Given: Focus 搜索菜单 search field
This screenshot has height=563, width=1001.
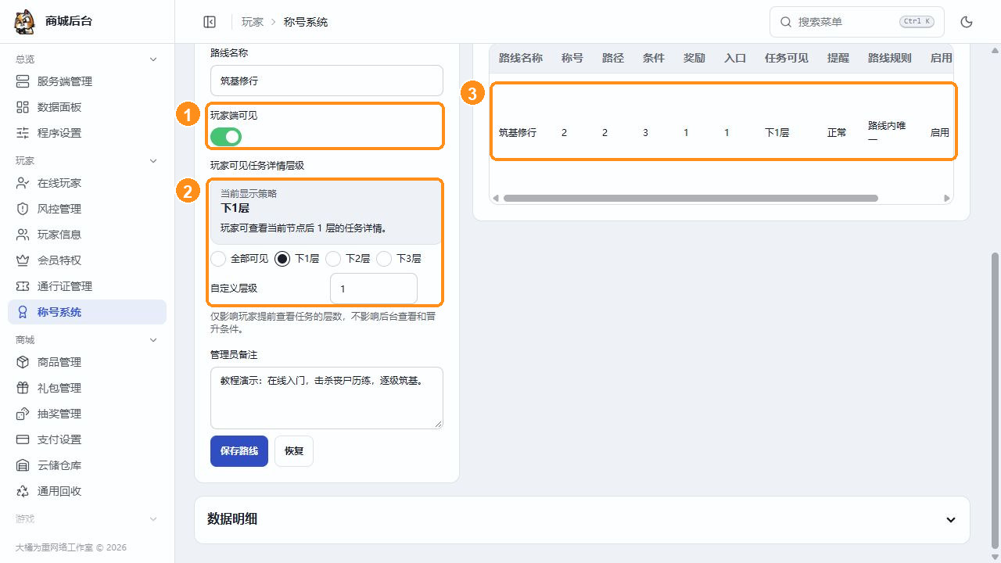Looking at the screenshot, I should coord(857,22).
